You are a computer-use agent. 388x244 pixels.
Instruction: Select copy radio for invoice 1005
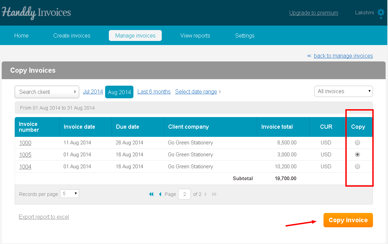click(357, 154)
